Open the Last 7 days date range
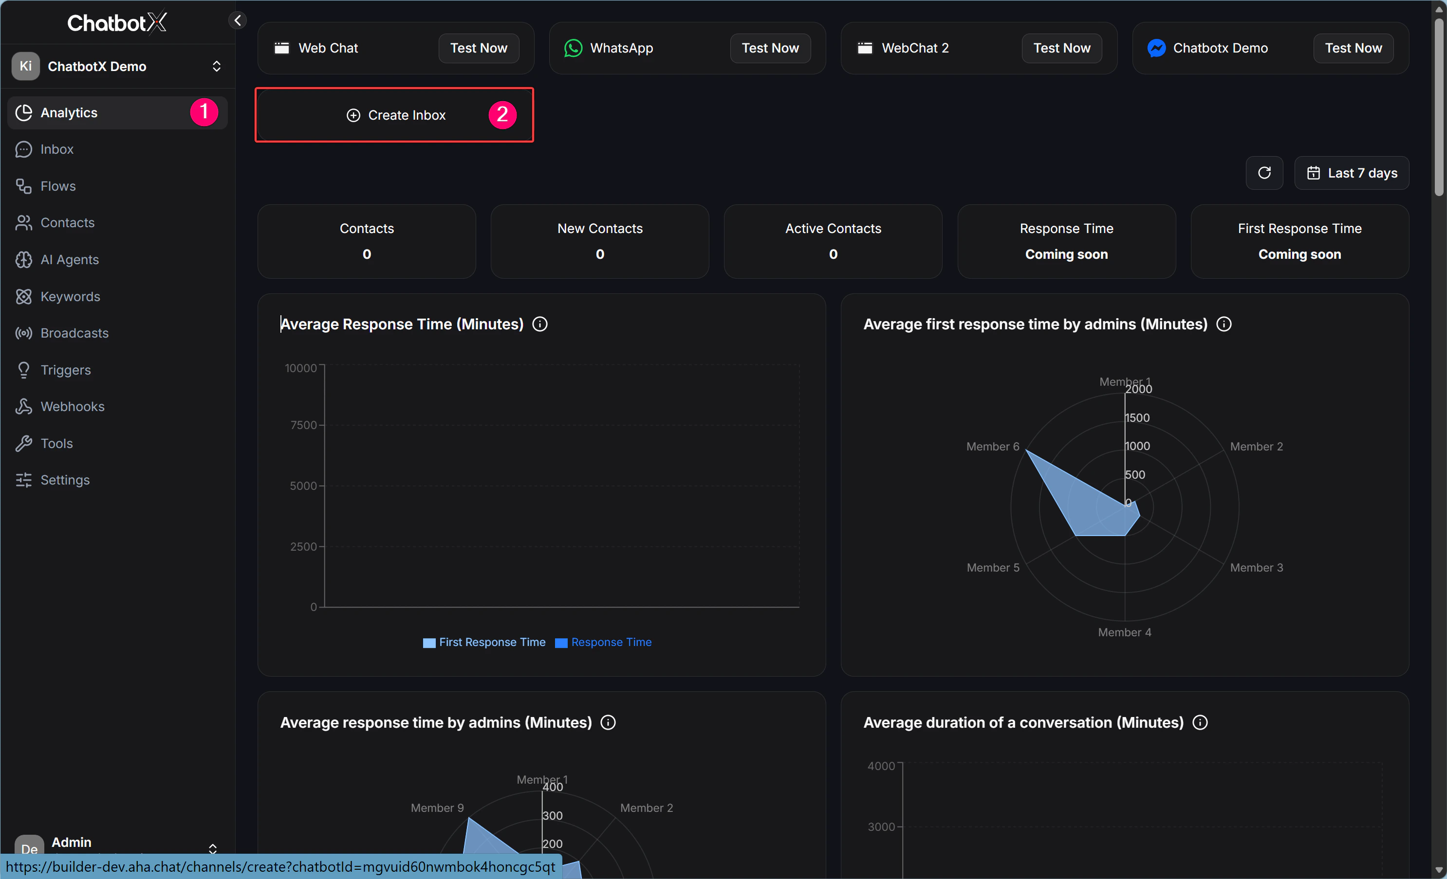Viewport: 1447px width, 879px height. [1351, 173]
